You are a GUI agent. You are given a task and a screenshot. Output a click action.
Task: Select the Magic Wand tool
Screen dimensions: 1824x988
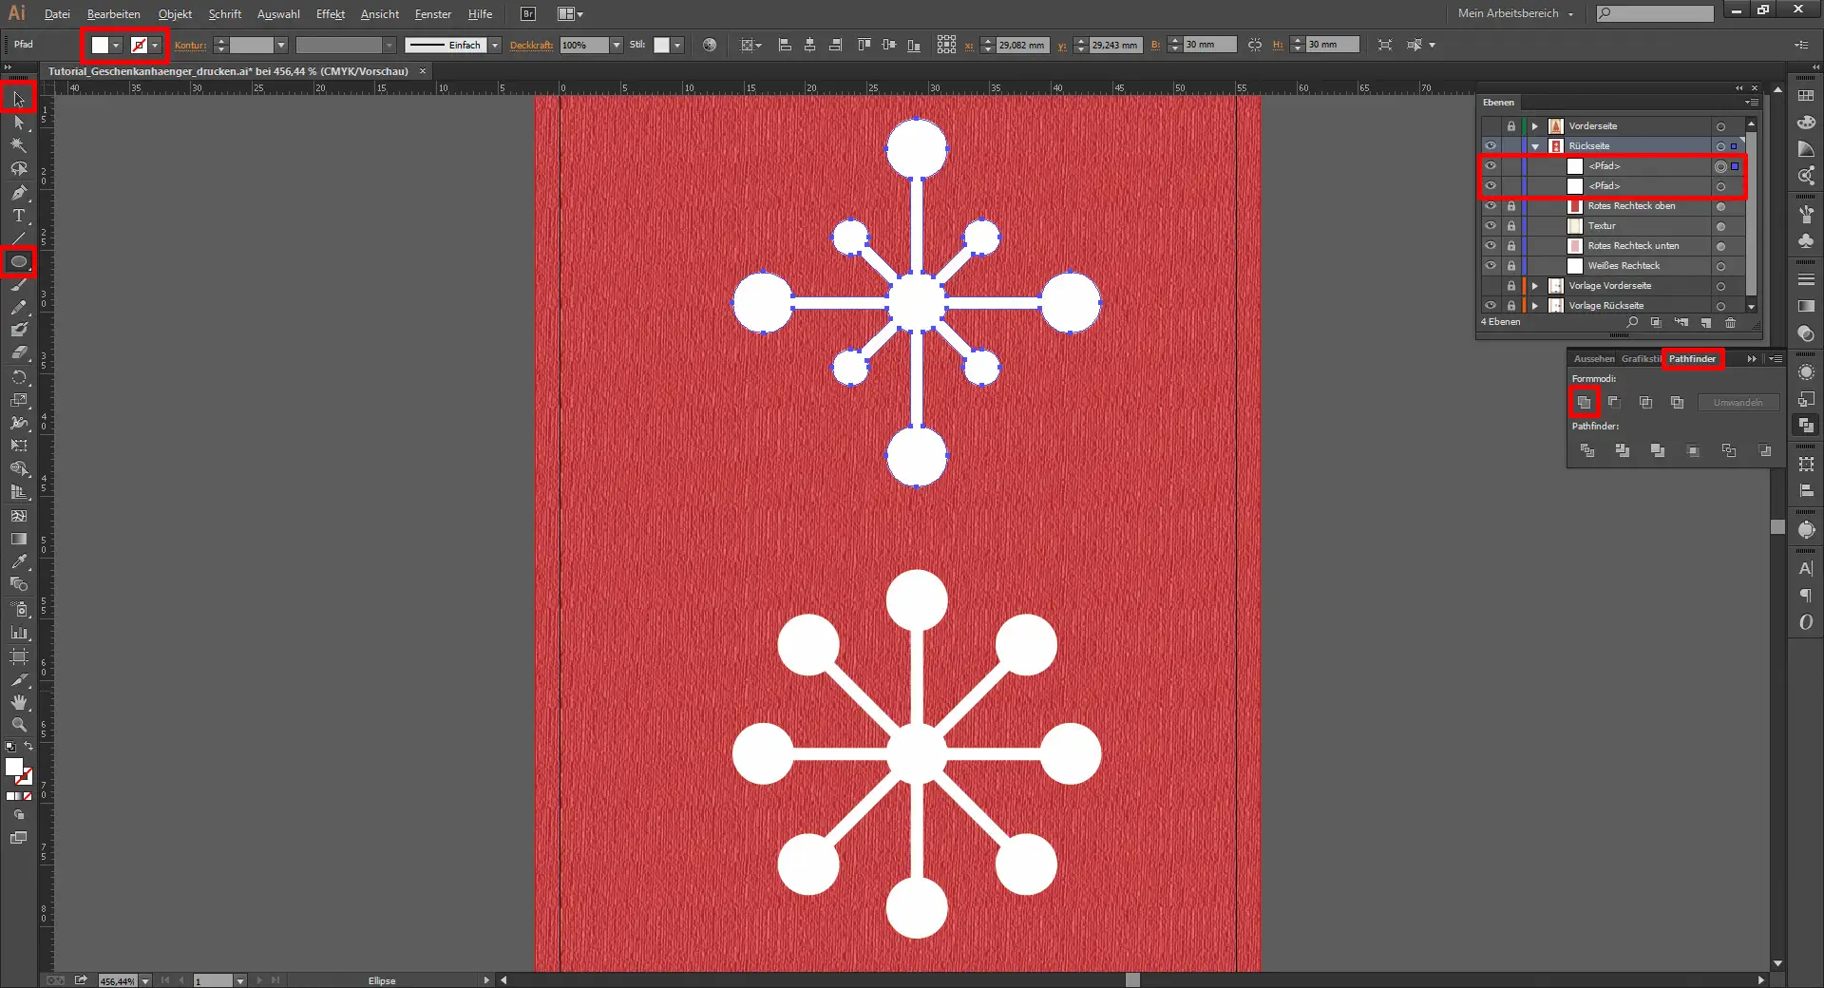click(x=18, y=145)
